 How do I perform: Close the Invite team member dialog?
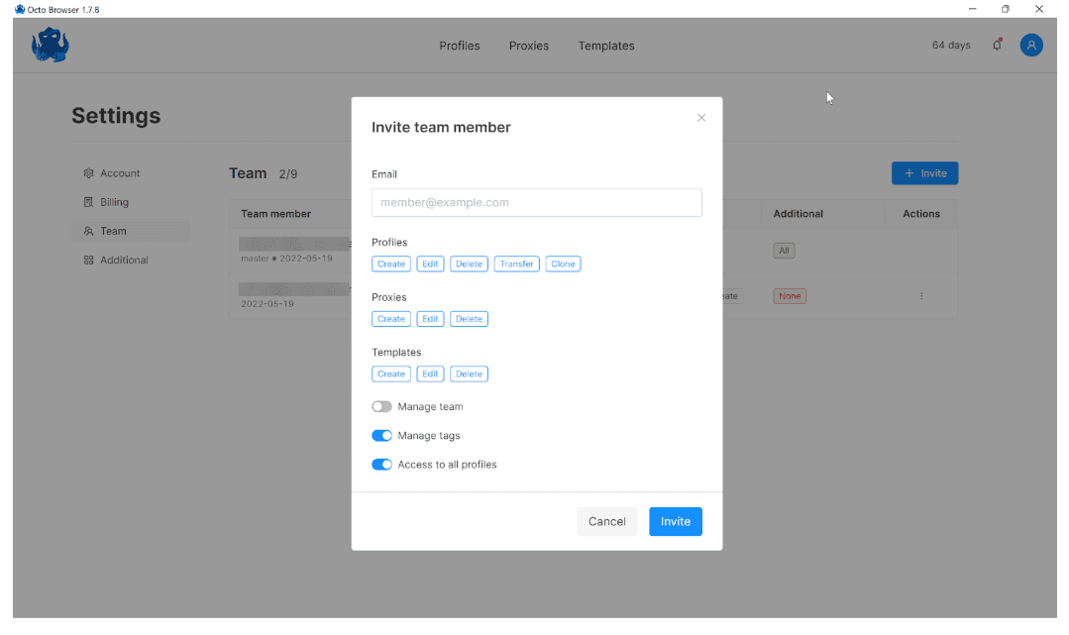coord(701,118)
